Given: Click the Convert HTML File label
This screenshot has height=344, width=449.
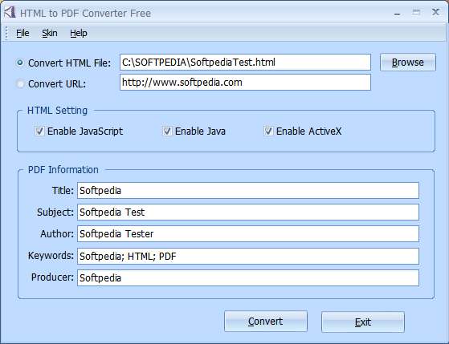Looking at the screenshot, I should pyautogui.click(x=69, y=63).
